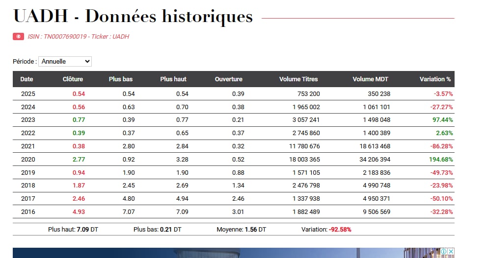Select the 2024 date cell
The image size is (486, 258).
[x=28, y=107]
